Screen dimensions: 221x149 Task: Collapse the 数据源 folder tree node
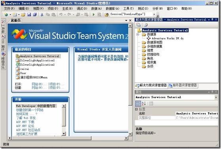[138, 34]
